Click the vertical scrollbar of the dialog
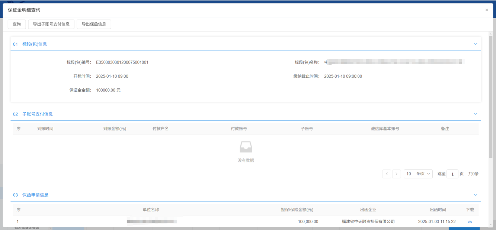The width and height of the screenshot is (496, 230). point(491,93)
